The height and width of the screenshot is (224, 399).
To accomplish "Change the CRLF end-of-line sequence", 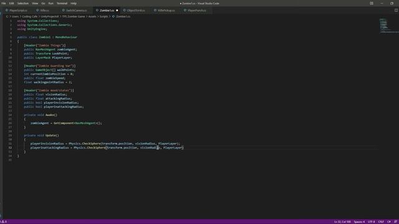I will (x=381, y=222).
